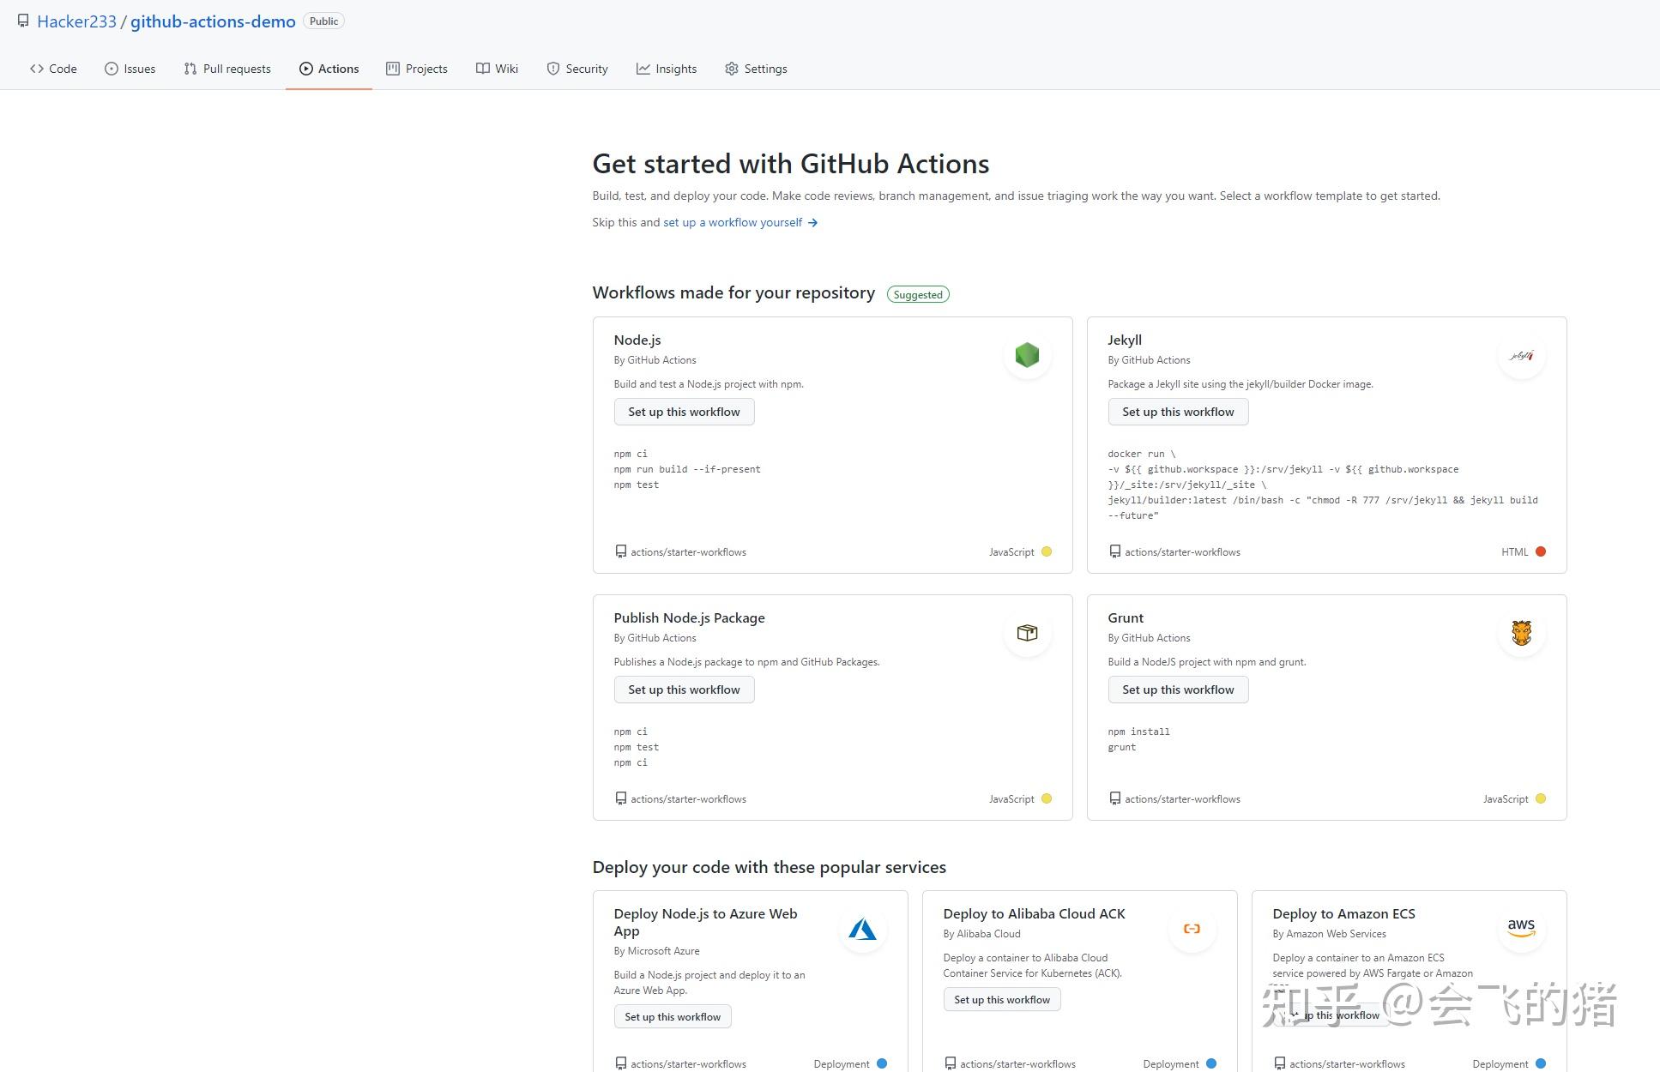The width and height of the screenshot is (1660, 1072).
Task: Click the Grunt tiger icon
Action: (1521, 632)
